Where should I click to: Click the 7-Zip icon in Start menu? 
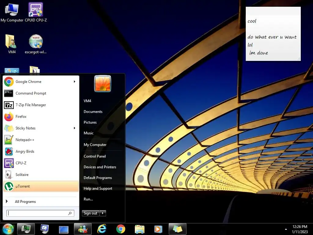pyautogui.click(x=9, y=105)
